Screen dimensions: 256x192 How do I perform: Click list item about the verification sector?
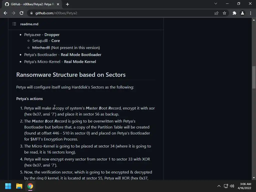(88, 175)
